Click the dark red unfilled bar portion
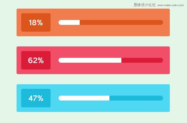Viewport: 187px width, 123px height. (x=142, y=60)
